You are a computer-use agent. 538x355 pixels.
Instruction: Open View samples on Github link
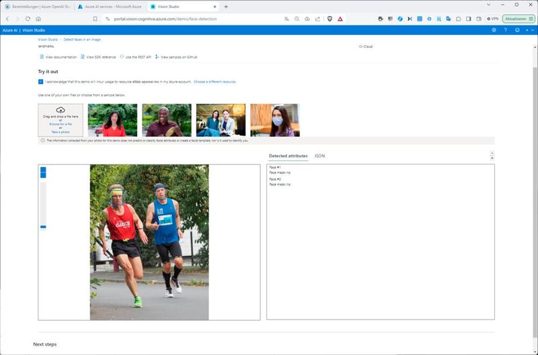pos(176,57)
